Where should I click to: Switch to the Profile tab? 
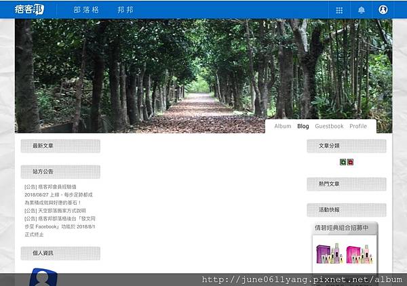358,126
